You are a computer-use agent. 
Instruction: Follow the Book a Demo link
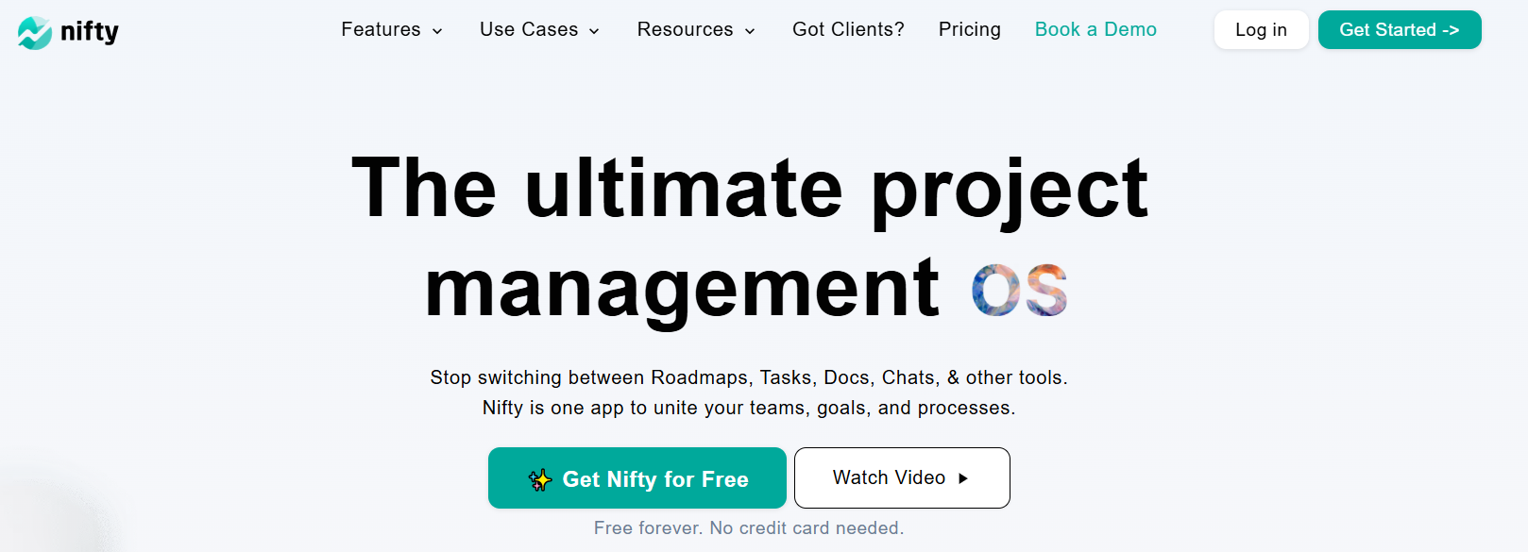click(1095, 29)
